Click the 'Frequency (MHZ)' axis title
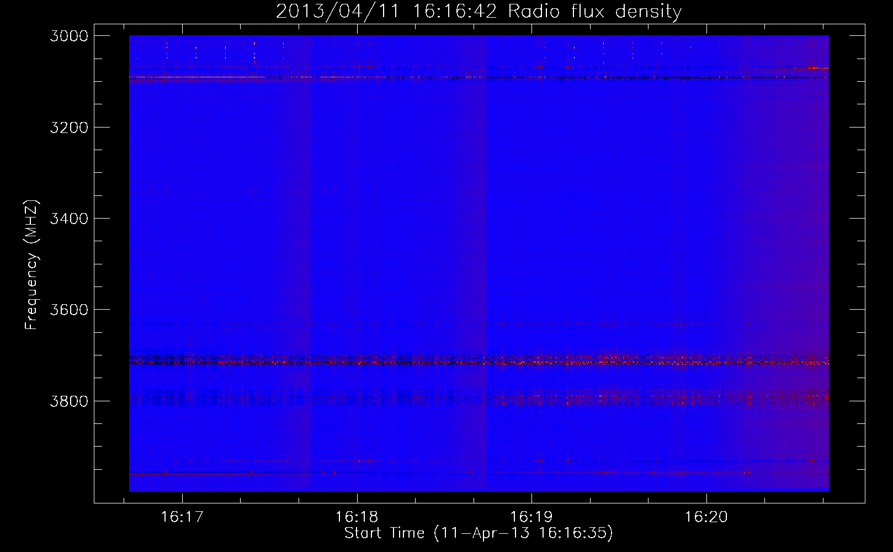The height and width of the screenshot is (552, 893). click(x=32, y=265)
